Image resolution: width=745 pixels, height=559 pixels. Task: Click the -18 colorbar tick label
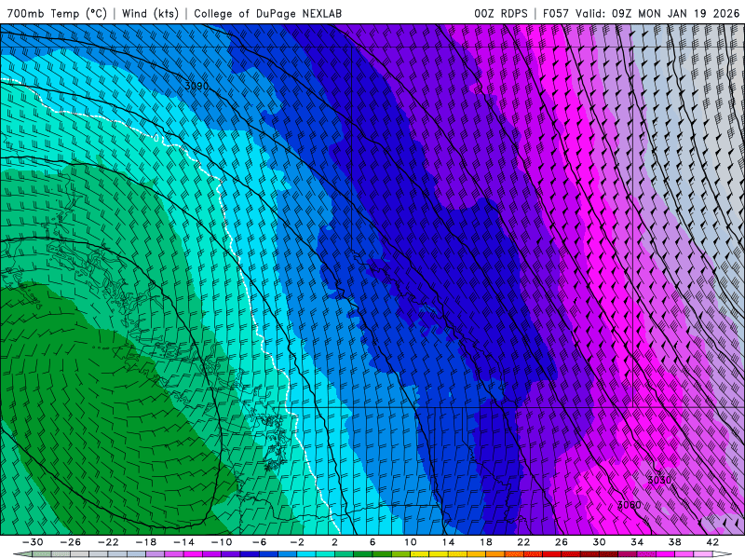point(146,542)
